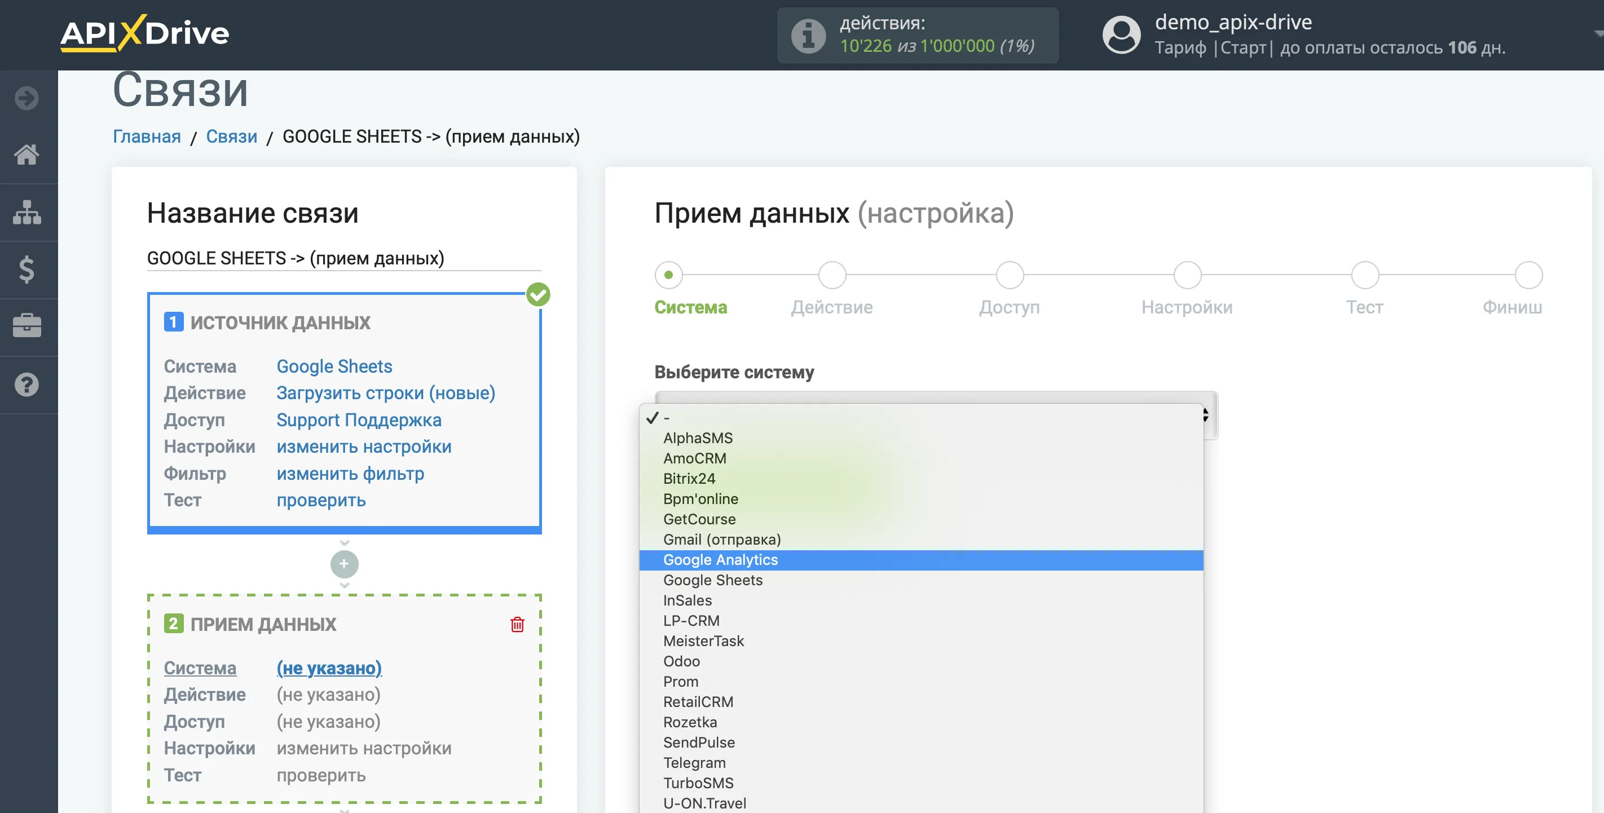Select Google Sheets from the dropdown list
The height and width of the screenshot is (813, 1604).
[921, 580]
